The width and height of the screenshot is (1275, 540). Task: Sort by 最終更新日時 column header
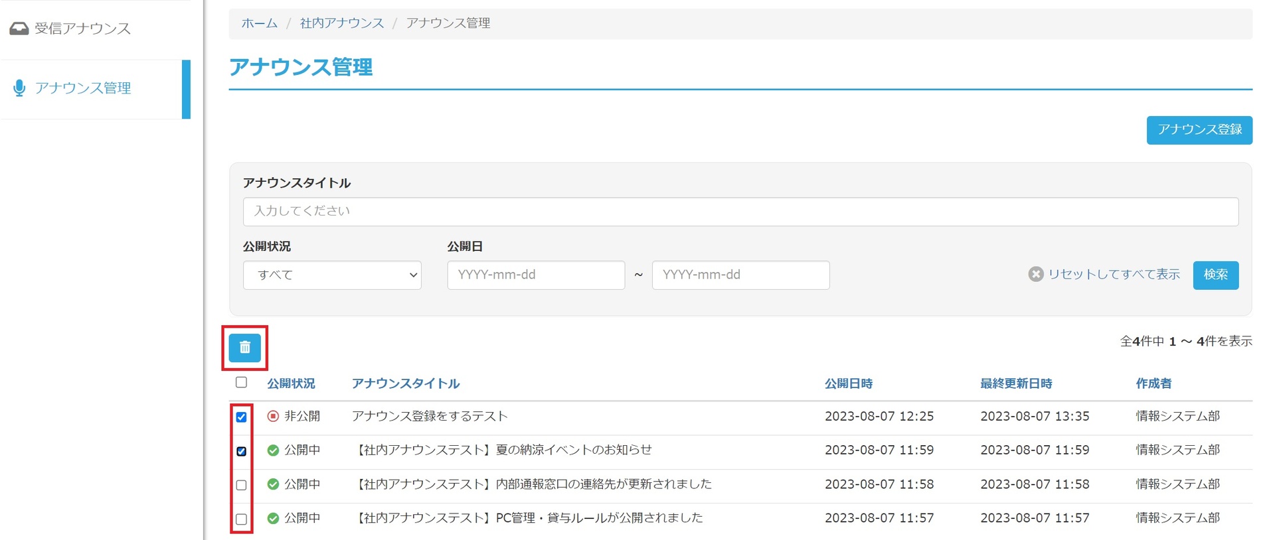[1016, 383]
